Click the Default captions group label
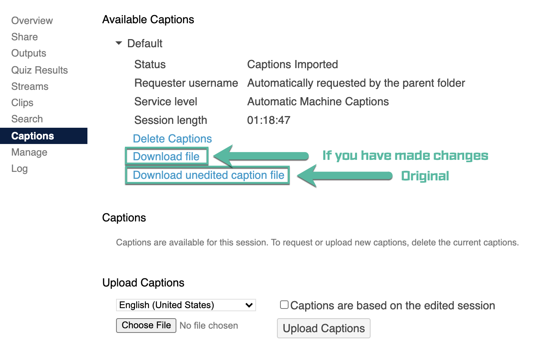Screen dimensions: 557x360 point(145,43)
